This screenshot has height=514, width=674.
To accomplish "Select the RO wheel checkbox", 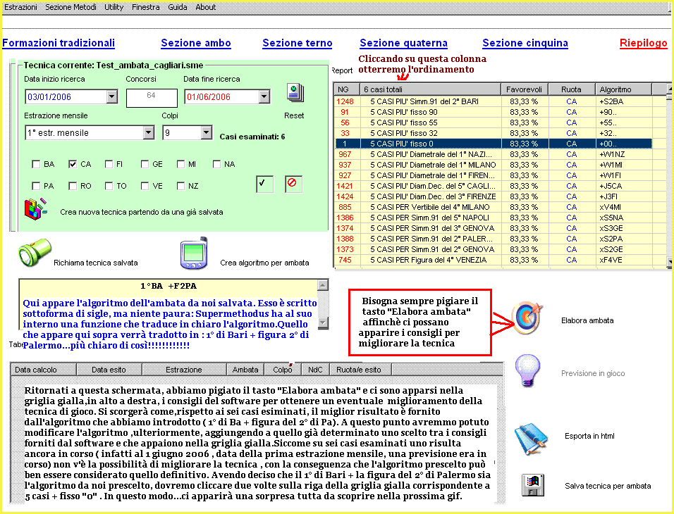I will (x=73, y=186).
